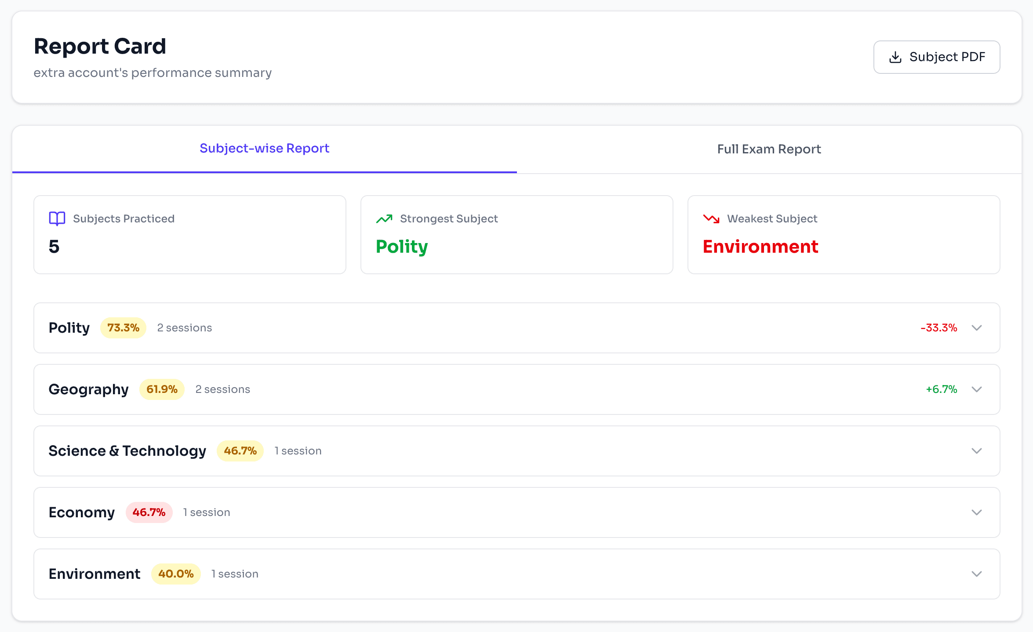This screenshot has width=1033, height=632.
Task: Click the 73.3% badge next to Polity
Action: pos(123,327)
